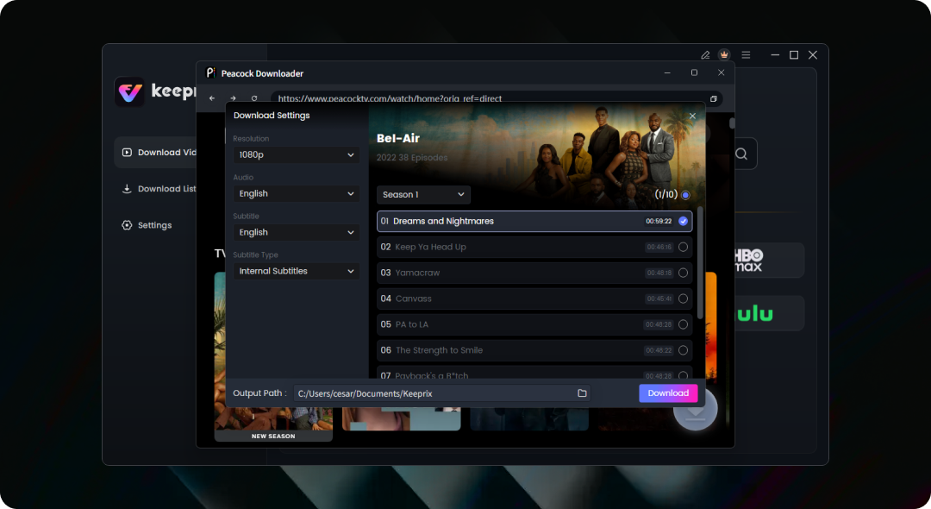Click the 2022 38 Episodes text

pos(412,157)
